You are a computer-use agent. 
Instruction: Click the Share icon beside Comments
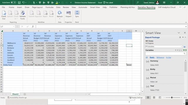[185, 7]
